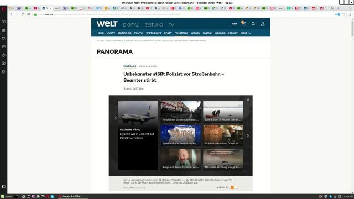Click HOME in the breadcrumb
This screenshot has height=199, width=354.
100,40
